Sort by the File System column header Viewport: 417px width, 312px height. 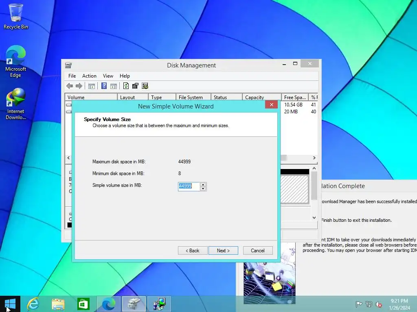click(193, 97)
